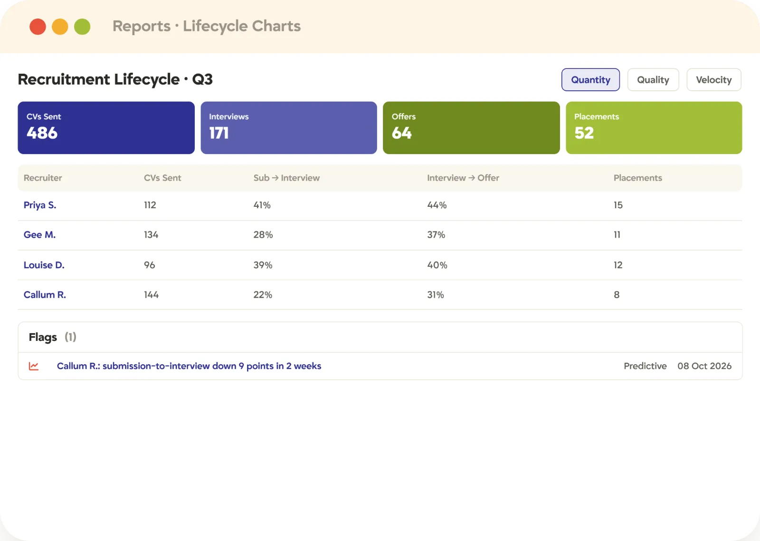Switch to the Quality tab

(x=653, y=80)
